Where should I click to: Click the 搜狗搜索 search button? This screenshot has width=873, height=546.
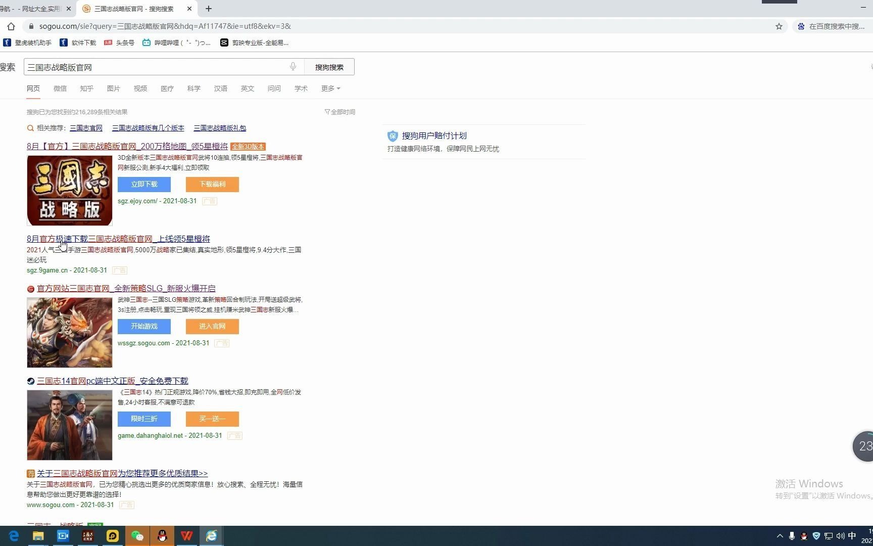pyautogui.click(x=329, y=67)
